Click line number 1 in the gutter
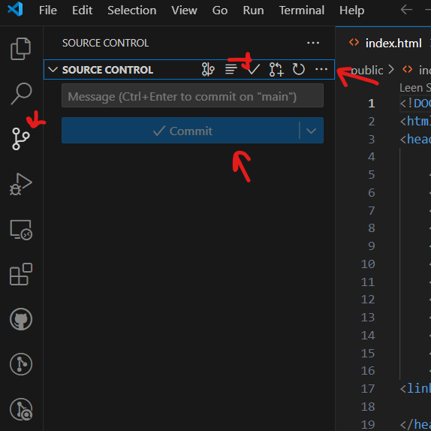Screen dimensions: 431x431 point(372,104)
